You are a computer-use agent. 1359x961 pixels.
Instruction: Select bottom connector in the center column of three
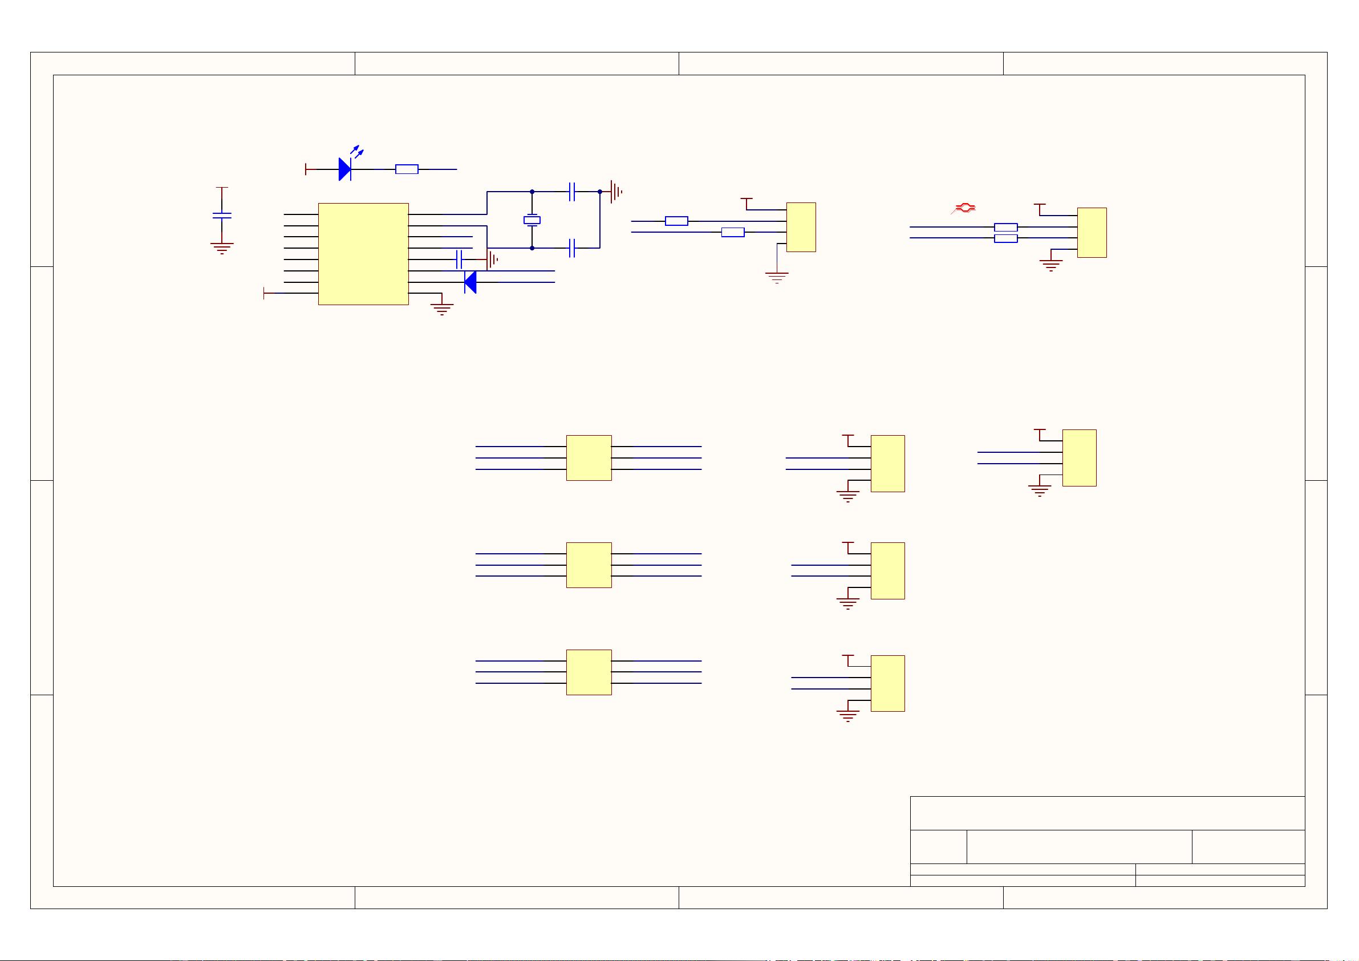(x=888, y=683)
